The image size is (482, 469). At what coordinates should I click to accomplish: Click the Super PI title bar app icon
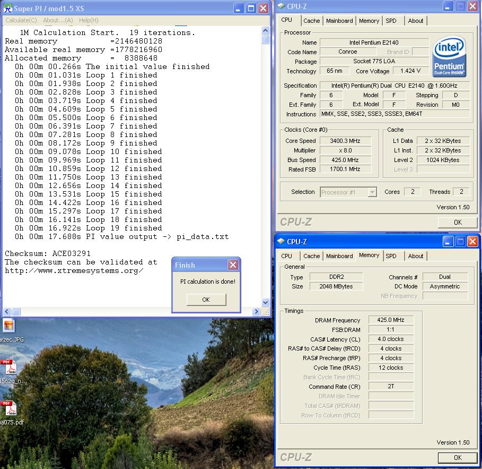point(7,8)
